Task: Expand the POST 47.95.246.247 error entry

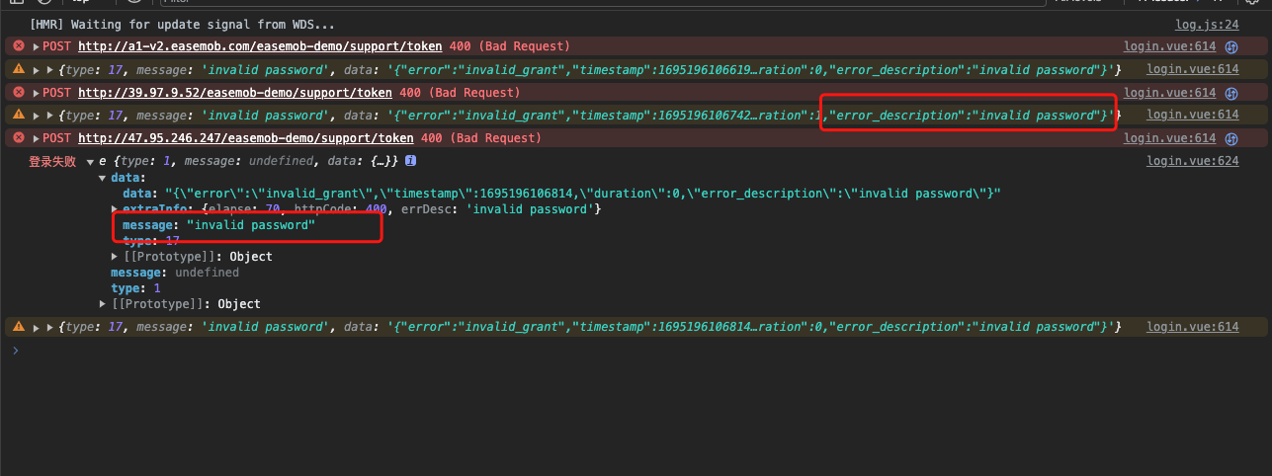Action: pos(37,138)
